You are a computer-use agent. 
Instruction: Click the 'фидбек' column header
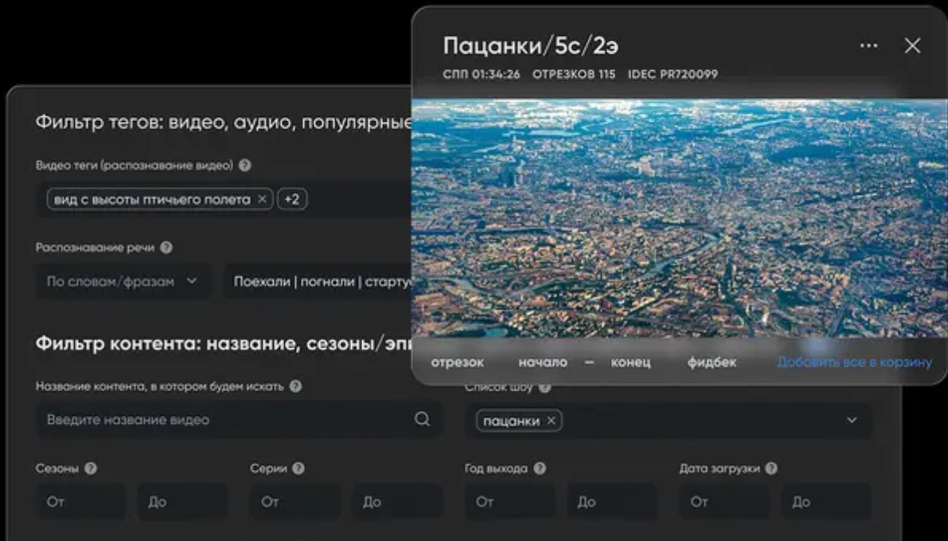(x=712, y=363)
